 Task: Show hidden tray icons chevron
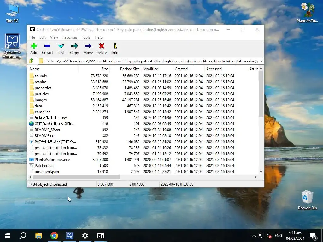[x=254, y=236]
